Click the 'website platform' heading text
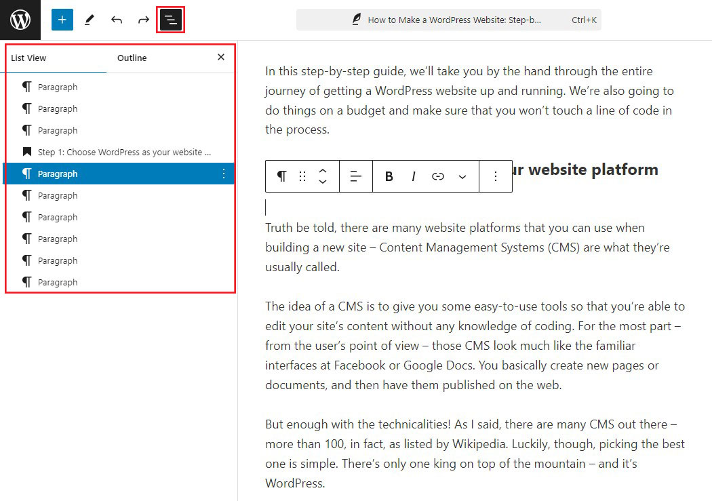The image size is (712, 501). point(593,169)
